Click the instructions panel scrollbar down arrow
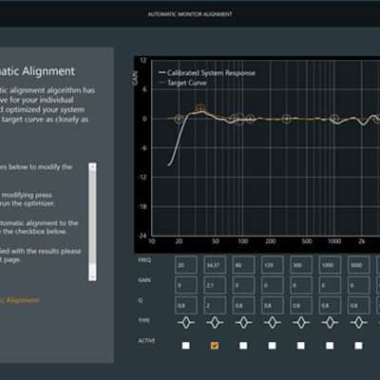Image resolution: width=380 pixels, height=380 pixels. (92, 277)
